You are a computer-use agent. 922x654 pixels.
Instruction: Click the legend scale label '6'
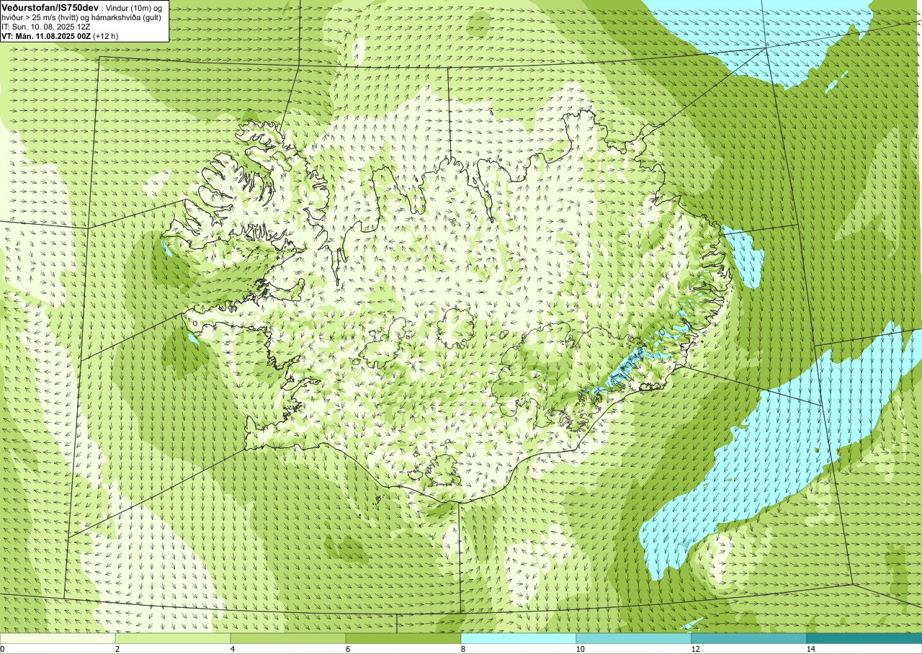click(348, 649)
